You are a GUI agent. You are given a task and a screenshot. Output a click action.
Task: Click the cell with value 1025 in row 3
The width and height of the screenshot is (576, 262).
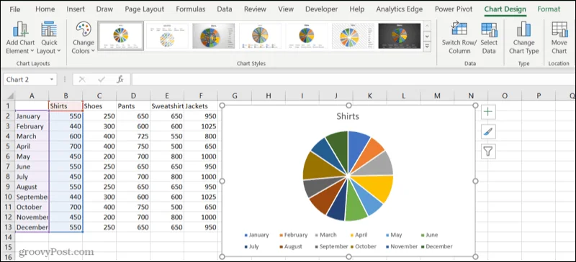[x=201, y=126]
